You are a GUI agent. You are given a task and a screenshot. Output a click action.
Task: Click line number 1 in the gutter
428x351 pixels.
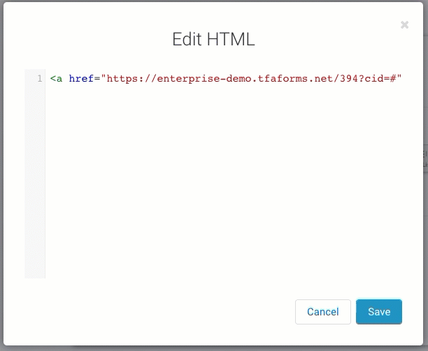[40, 78]
